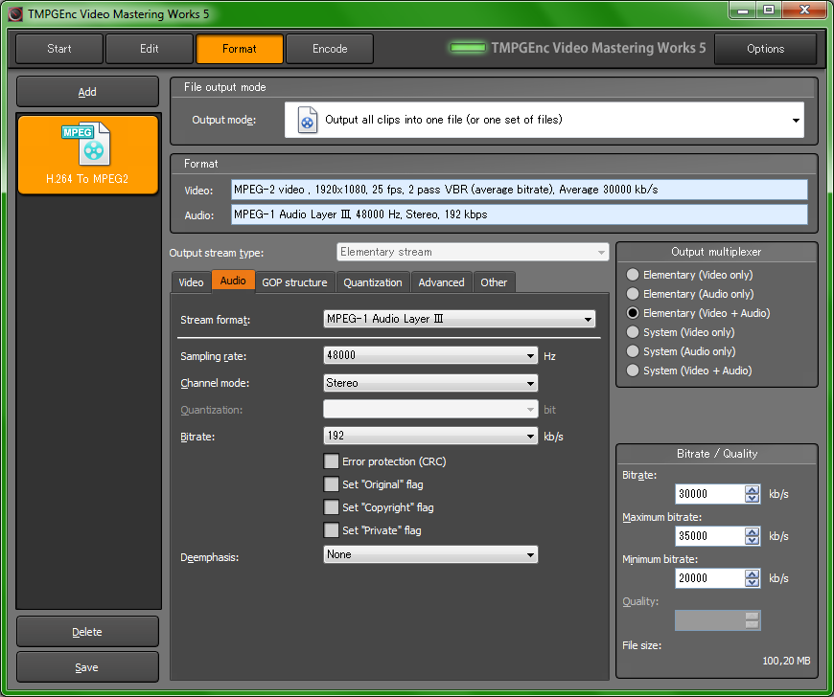
Task: Open the Other tab
Action: (x=494, y=282)
